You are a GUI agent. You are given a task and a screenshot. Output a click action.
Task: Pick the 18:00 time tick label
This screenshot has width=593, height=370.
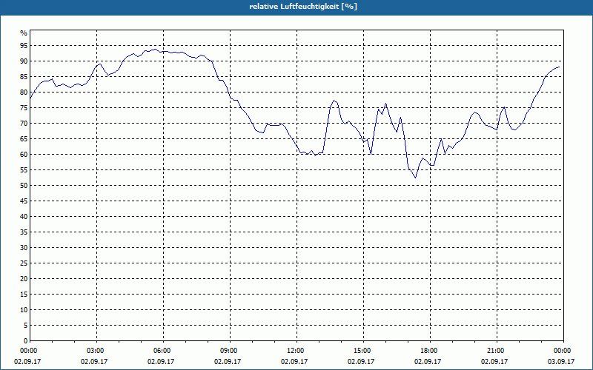tap(430, 351)
